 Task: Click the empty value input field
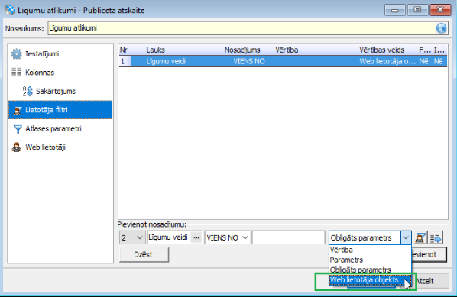coord(289,237)
